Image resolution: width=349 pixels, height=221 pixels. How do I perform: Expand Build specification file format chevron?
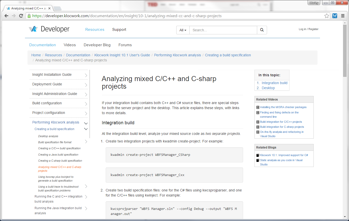86,142
